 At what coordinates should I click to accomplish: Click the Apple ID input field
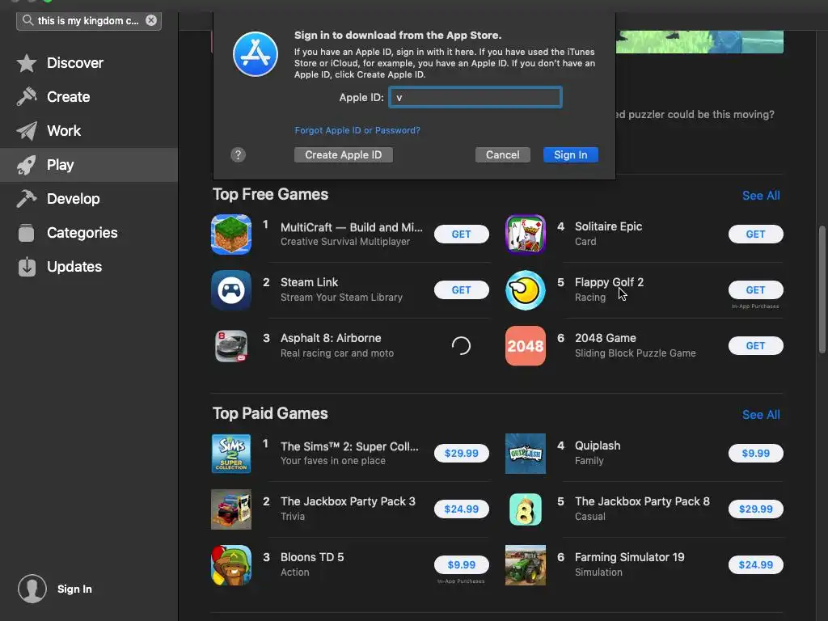(x=475, y=97)
